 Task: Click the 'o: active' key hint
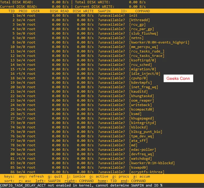tap(100, 176)
